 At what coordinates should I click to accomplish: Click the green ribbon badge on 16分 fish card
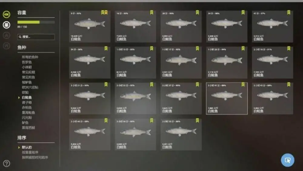[152, 12]
